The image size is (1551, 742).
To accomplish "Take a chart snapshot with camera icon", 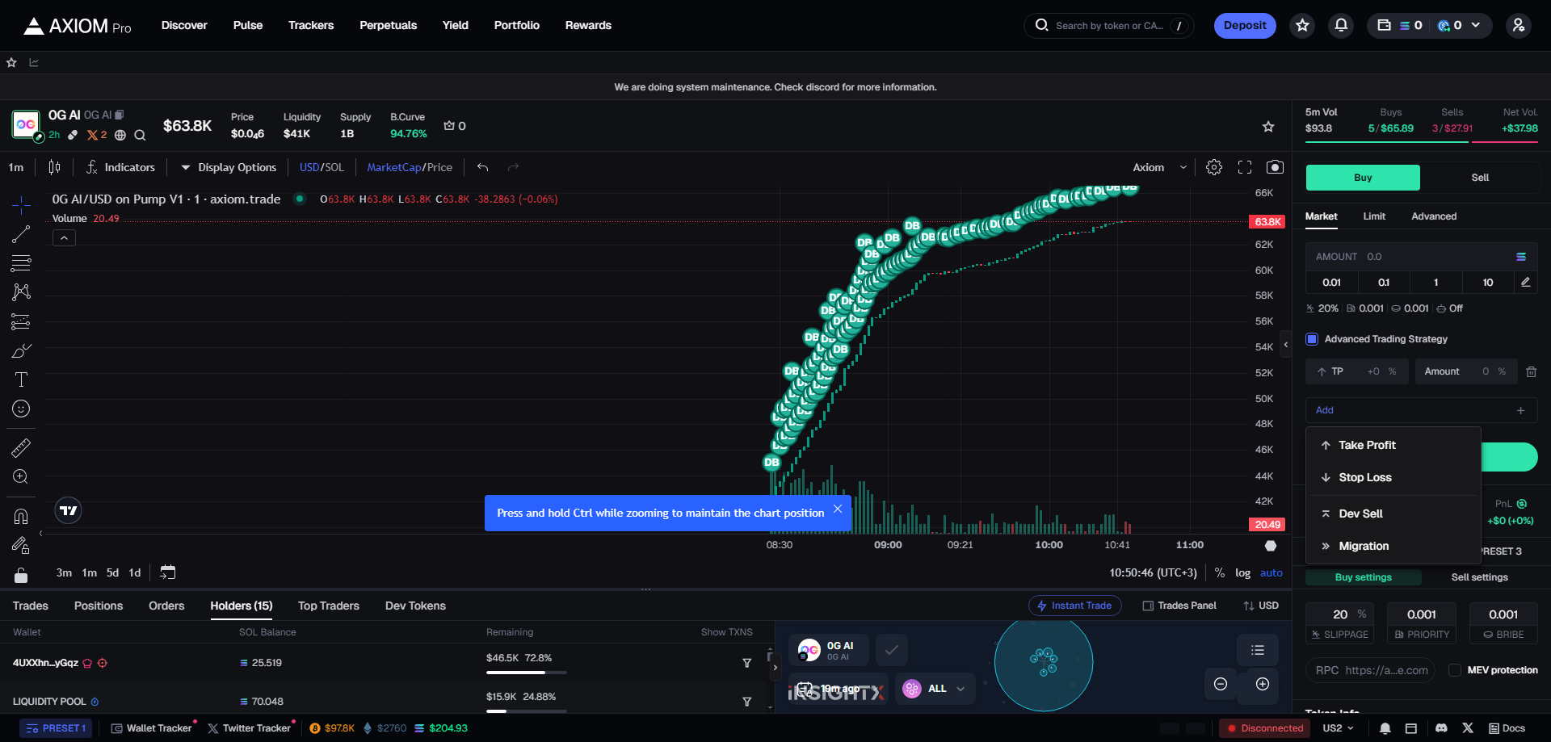I will [1275, 167].
